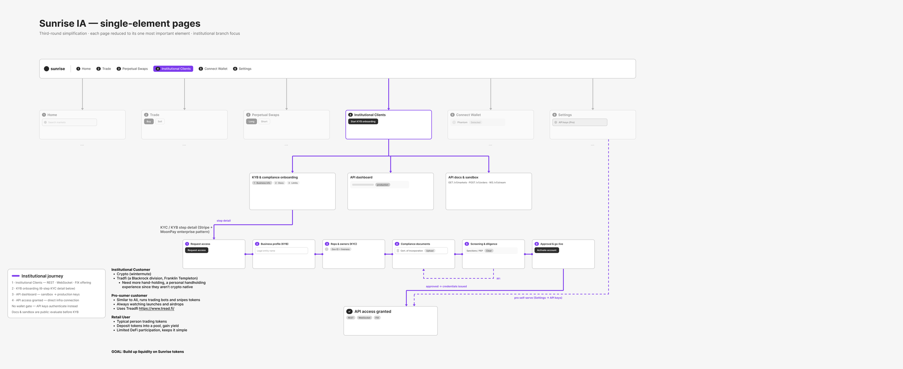This screenshot has width=903, height=369.
Task: Click the checkmark icon on API access granted
Action: pyautogui.click(x=349, y=311)
